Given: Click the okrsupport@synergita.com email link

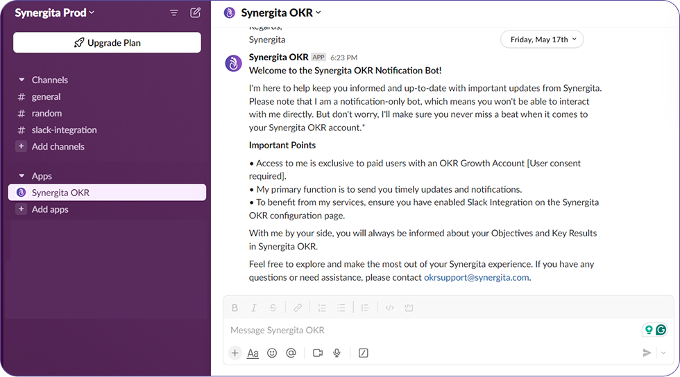Looking at the screenshot, I should tap(476, 277).
